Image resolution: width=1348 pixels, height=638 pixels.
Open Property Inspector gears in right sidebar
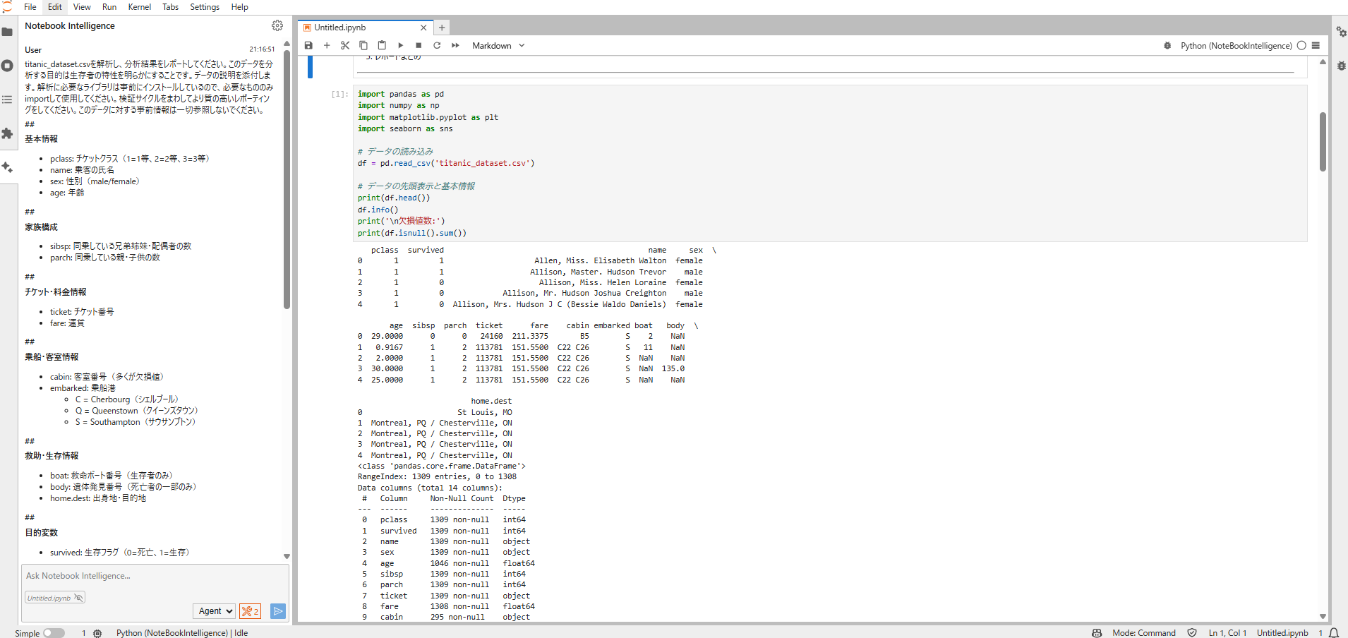(x=1341, y=32)
